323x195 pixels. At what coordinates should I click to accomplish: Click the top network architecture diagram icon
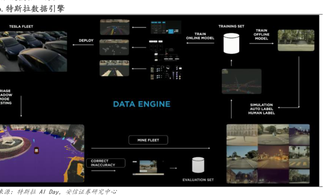pos(166,27)
